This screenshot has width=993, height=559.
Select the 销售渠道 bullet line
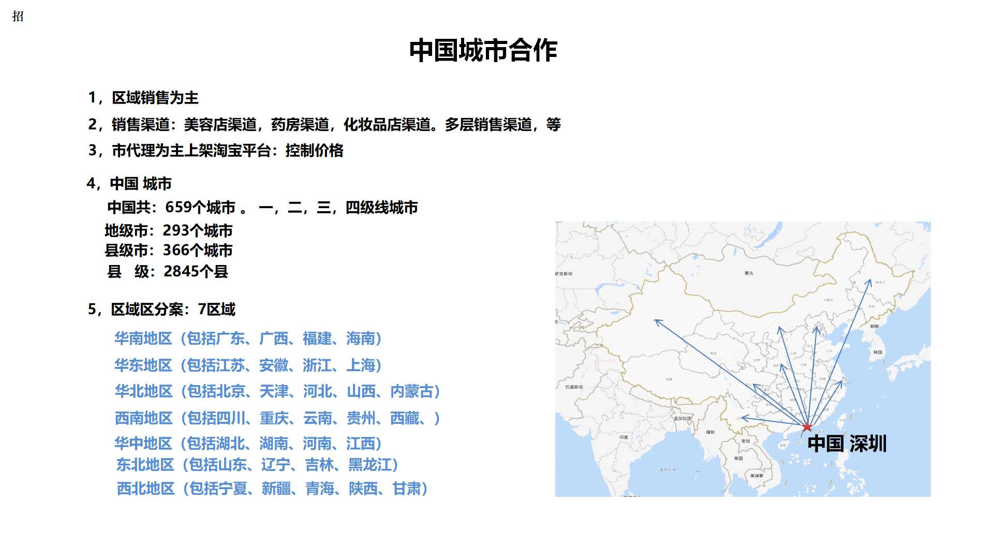324,124
